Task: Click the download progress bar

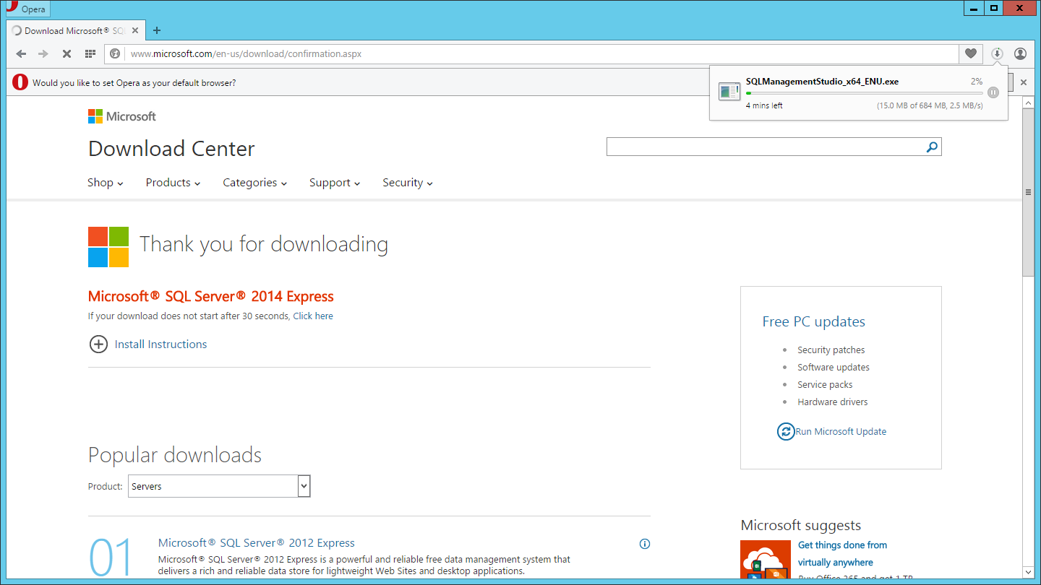Action: click(x=864, y=93)
